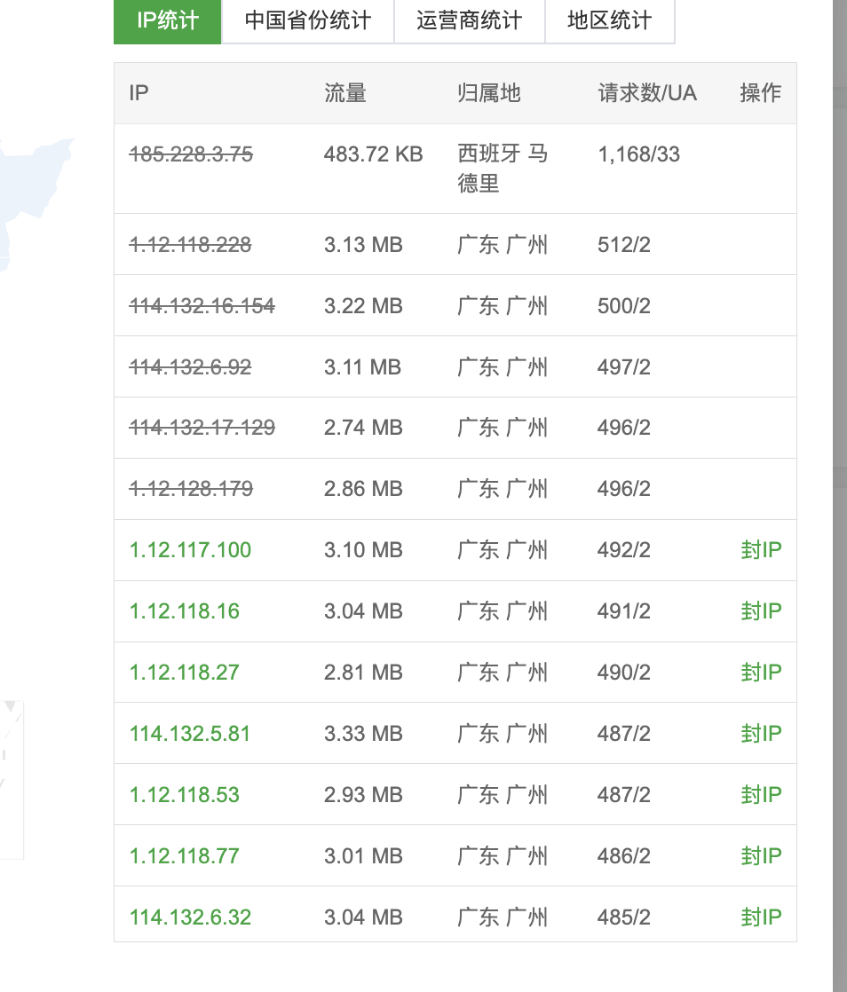The height and width of the screenshot is (992, 847).
Task: Select IP address 114.132.5.81
Action: [189, 733]
